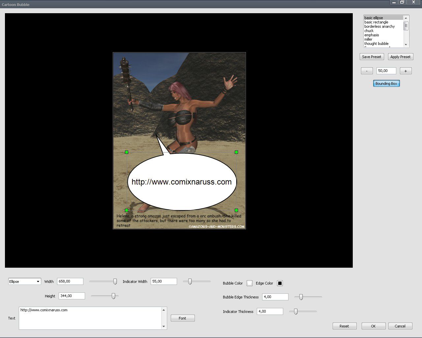Click the Bubble Edge Thickness slider handle
Viewport: 422px width, 338px height.
[301, 297]
